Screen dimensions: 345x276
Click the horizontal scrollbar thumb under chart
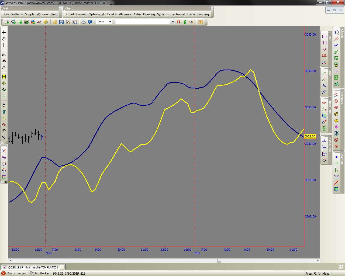click(x=219, y=261)
